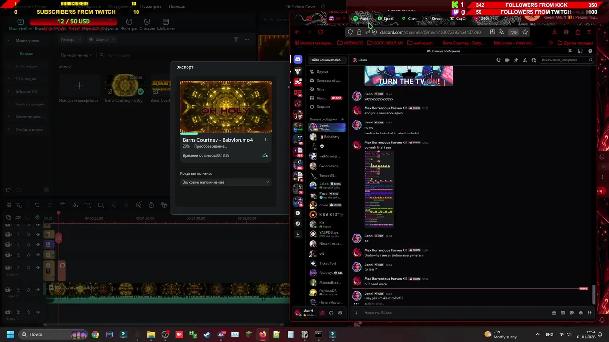Hide video track 6 with eye icon

point(38,234)
